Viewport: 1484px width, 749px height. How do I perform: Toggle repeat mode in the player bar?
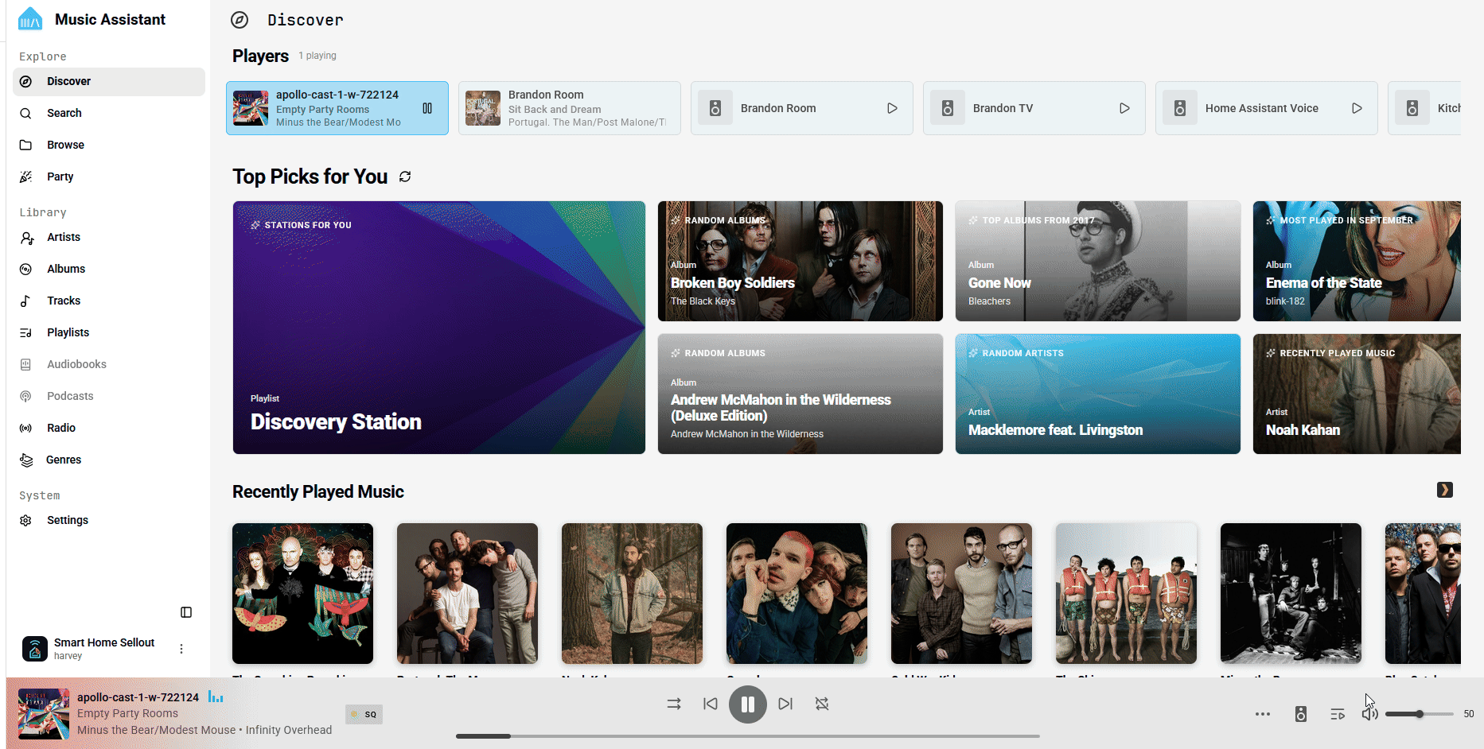[x=822, y=704]
